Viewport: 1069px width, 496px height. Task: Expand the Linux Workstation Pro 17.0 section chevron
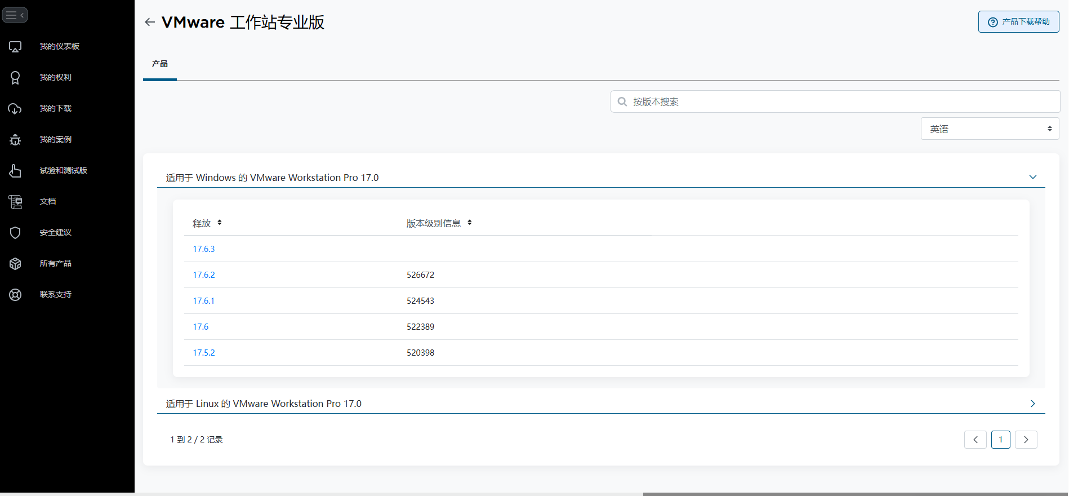point(1033,404)
